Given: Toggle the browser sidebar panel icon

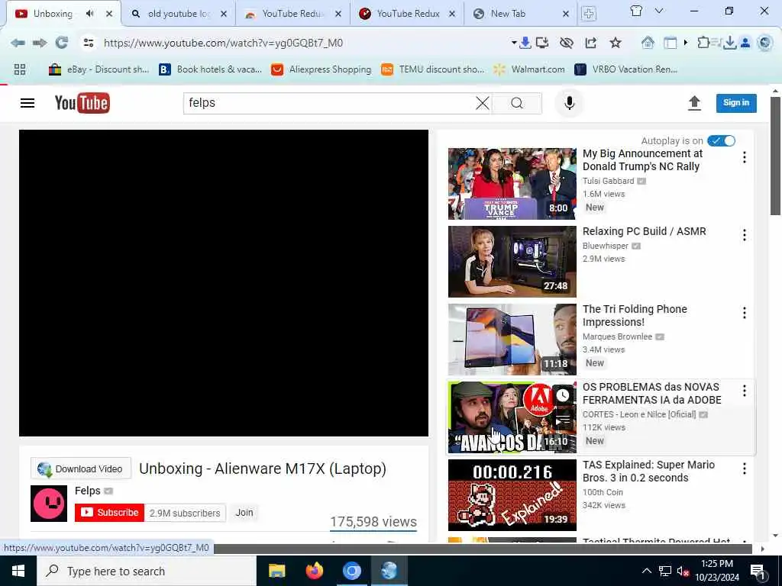Looking at the screenshot, I should 671,43.
